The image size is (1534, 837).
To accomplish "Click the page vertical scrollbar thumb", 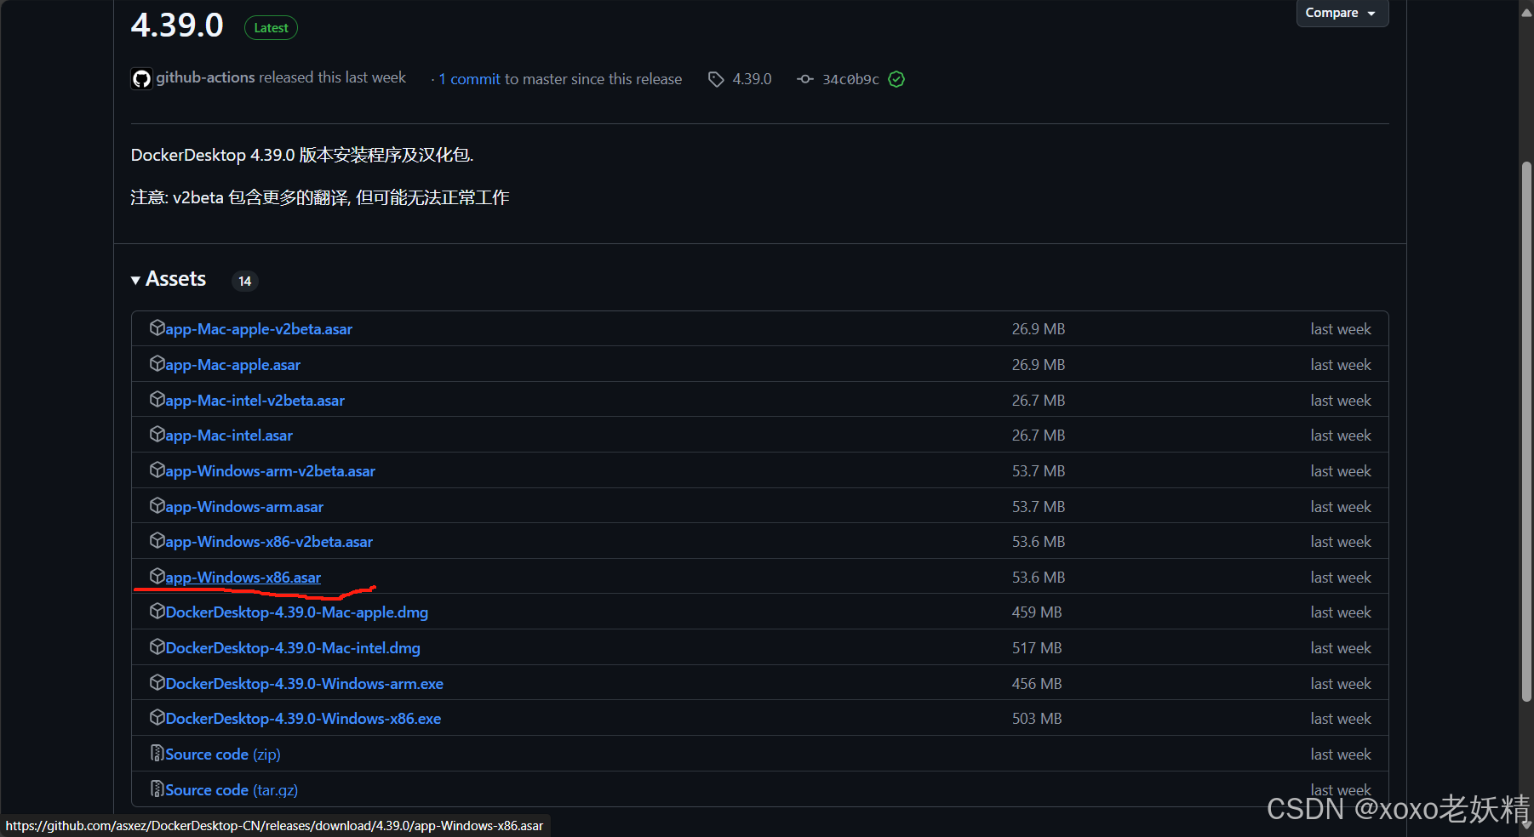I will 1526,431.
